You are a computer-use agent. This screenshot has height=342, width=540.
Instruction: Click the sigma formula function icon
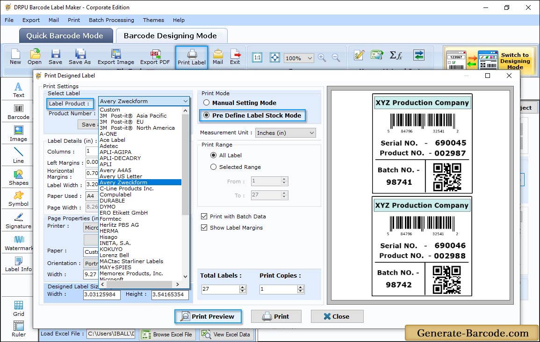click(x=396, y=55)
